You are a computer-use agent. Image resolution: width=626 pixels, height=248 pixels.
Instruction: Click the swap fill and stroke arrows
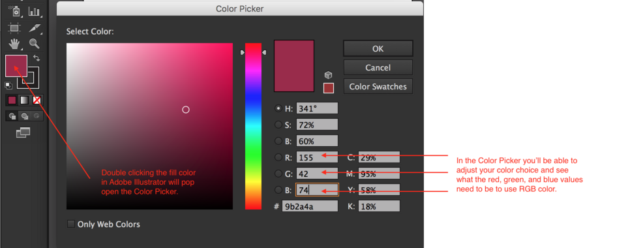coord(37,58)
